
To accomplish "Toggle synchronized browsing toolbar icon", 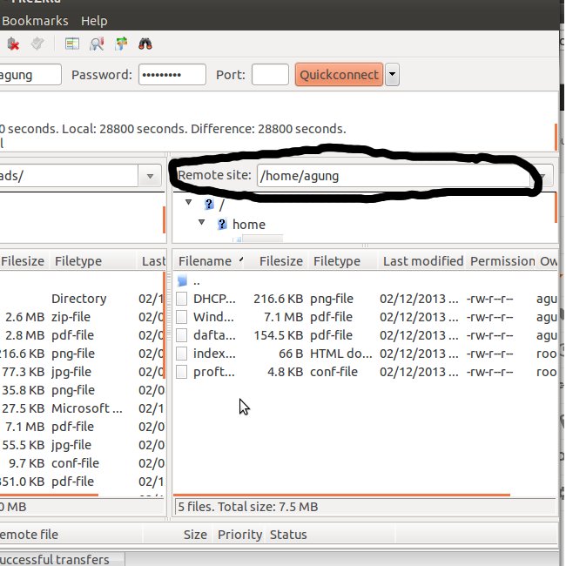I will 121,44.
